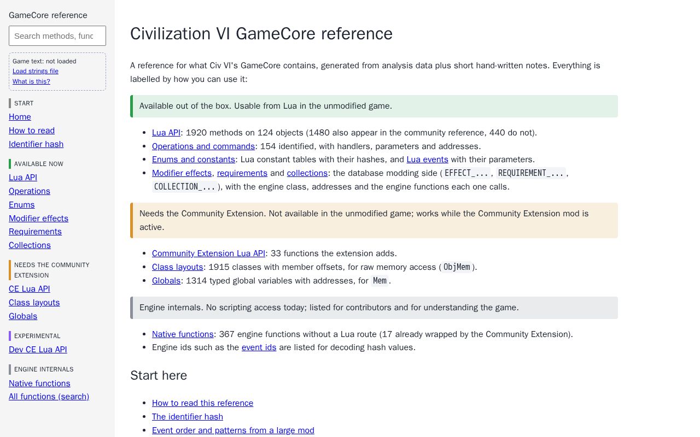
Task: Open Operations in sidebar
Action: tap(30, 191)
